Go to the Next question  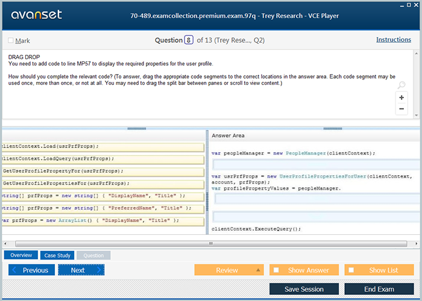[x=81, y=270]
